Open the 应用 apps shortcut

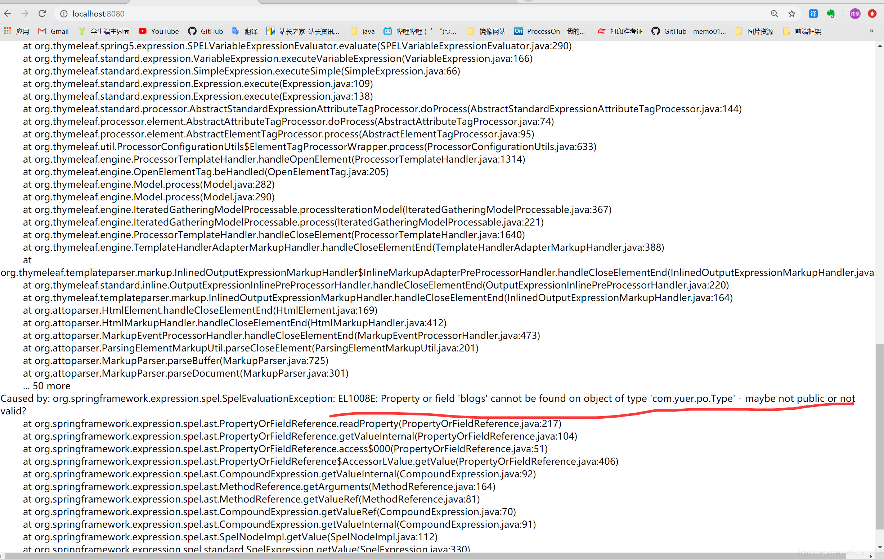[17, 31]
